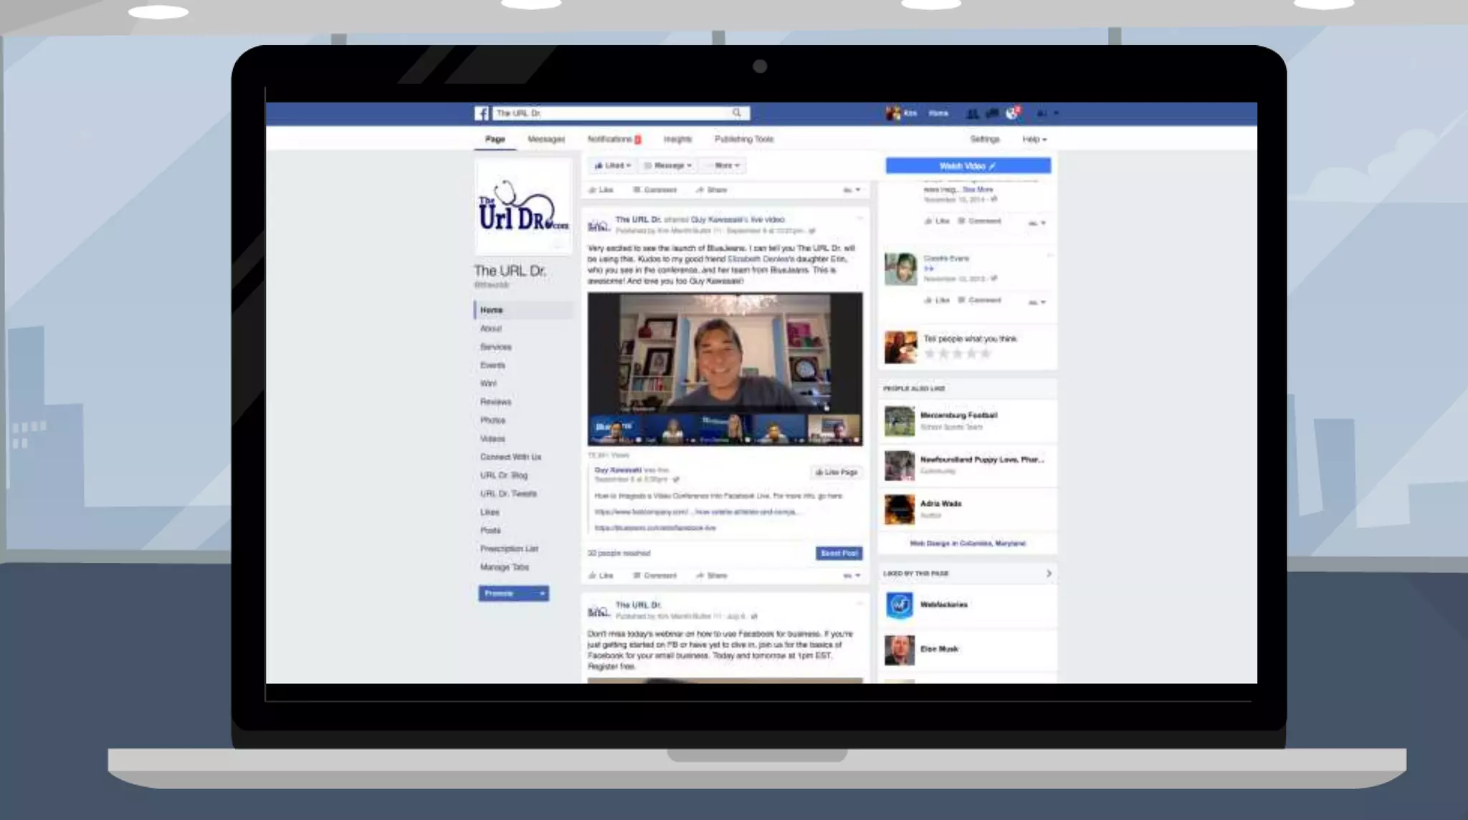Open the Publishing Tools tab
1468x820 pixels.
pyautogui.click(x=743, y=139)
